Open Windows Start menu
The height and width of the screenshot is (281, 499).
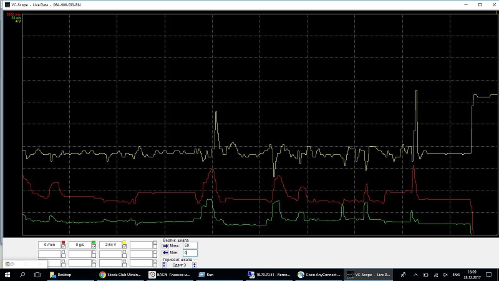pos(7,274)
